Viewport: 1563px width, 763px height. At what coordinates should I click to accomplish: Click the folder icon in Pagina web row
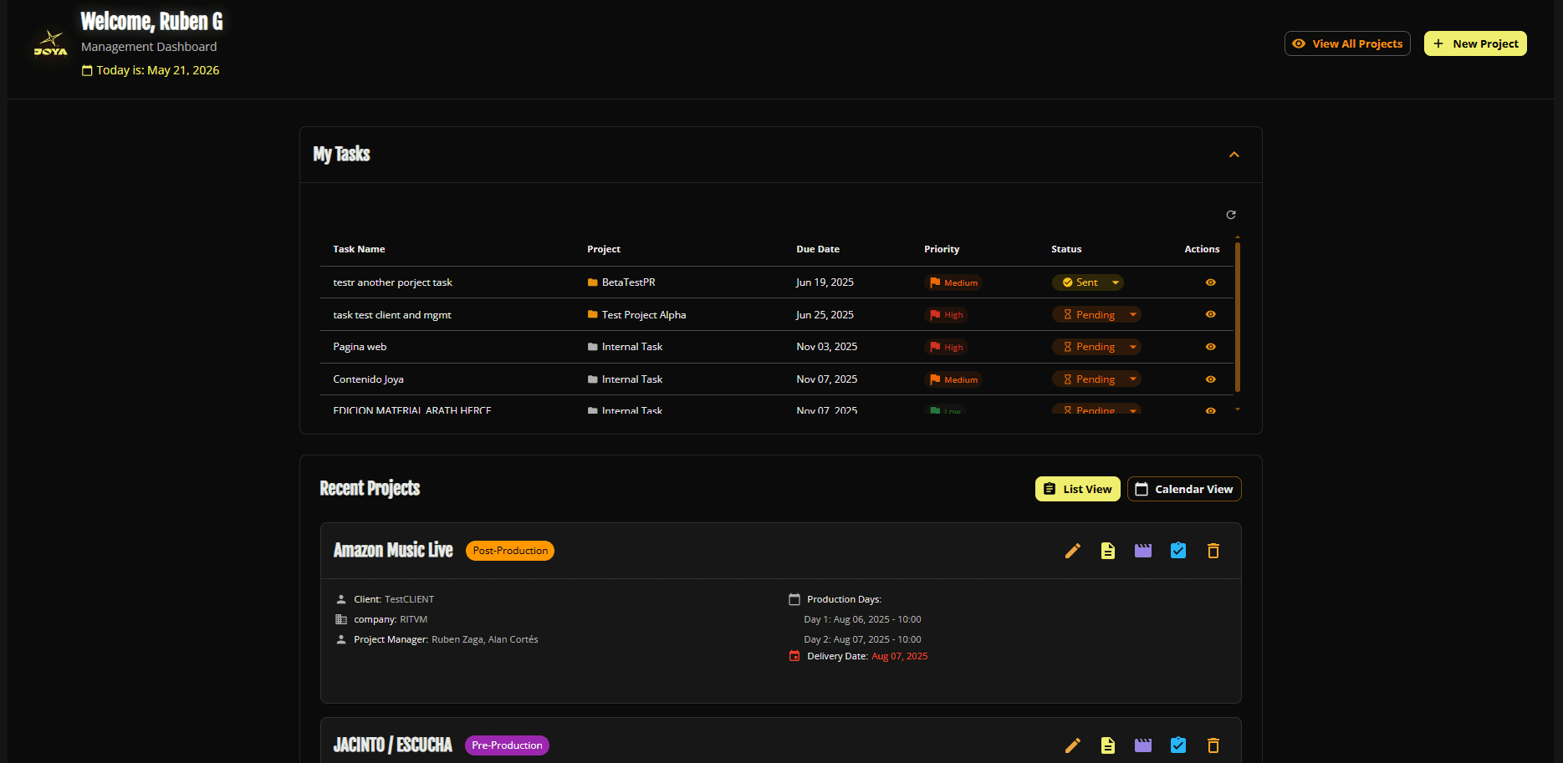(593, 347)
